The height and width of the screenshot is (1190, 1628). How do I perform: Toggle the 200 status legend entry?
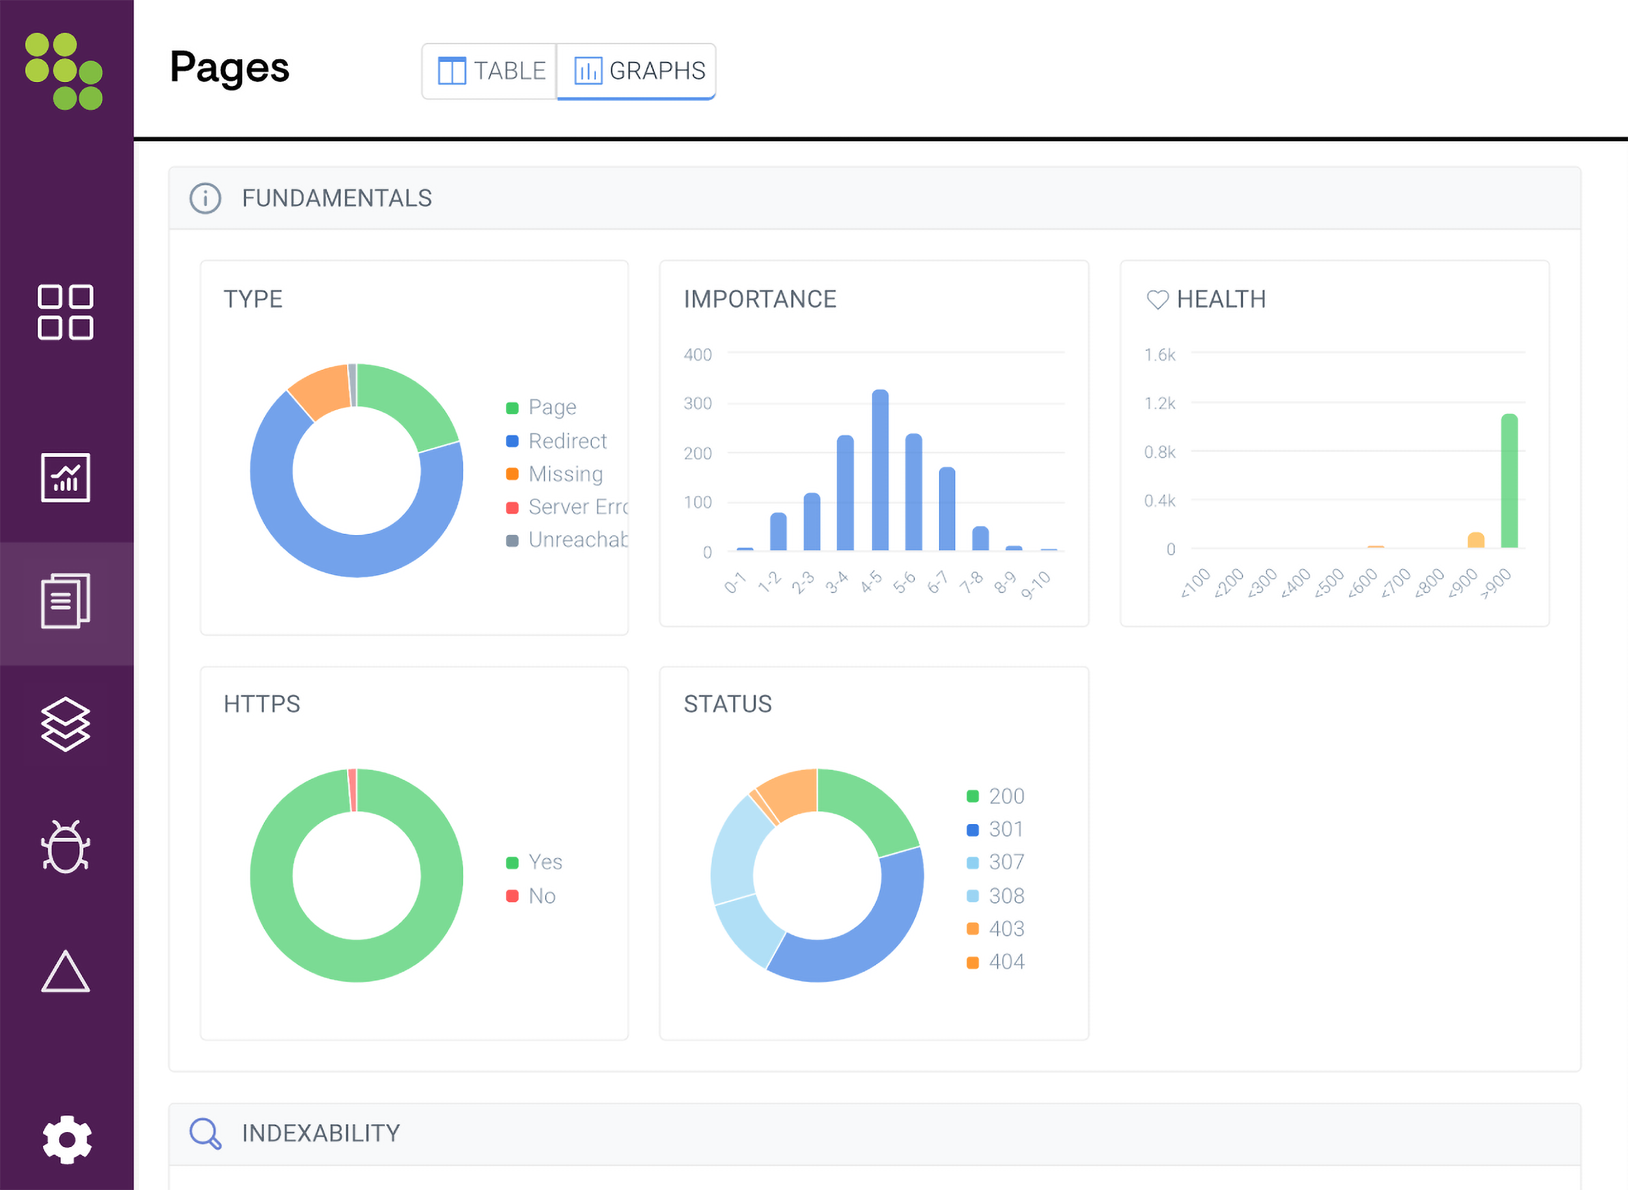(996, 797)
